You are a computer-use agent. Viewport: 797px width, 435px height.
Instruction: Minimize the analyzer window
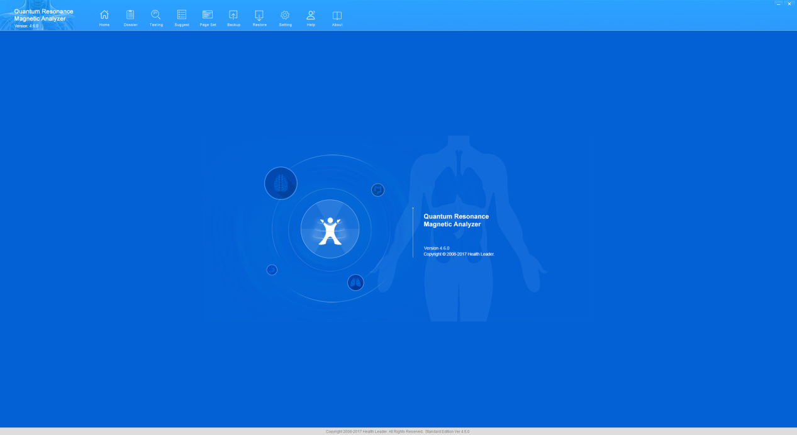(x=779, y=4)
